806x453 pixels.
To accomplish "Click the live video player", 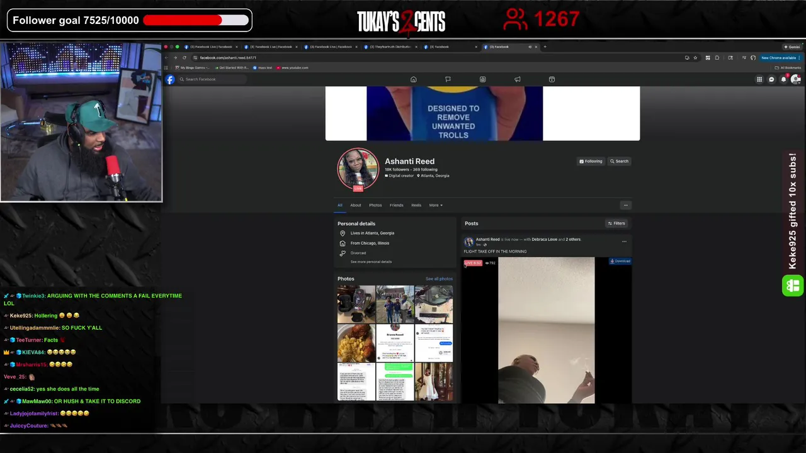I will click(x=547, y=330).
